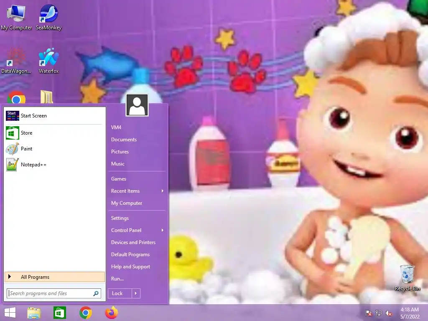The width and height of the screenshot is (428, 321).
Task: Open shutdown options arrow beside Lock
Action: coord(136,293)
